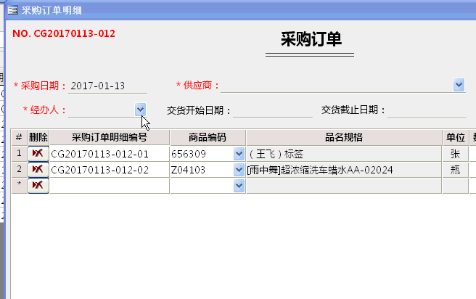Click order number NO. CG20170113-012
Viewport: 476px width, 299px height.
64,33
